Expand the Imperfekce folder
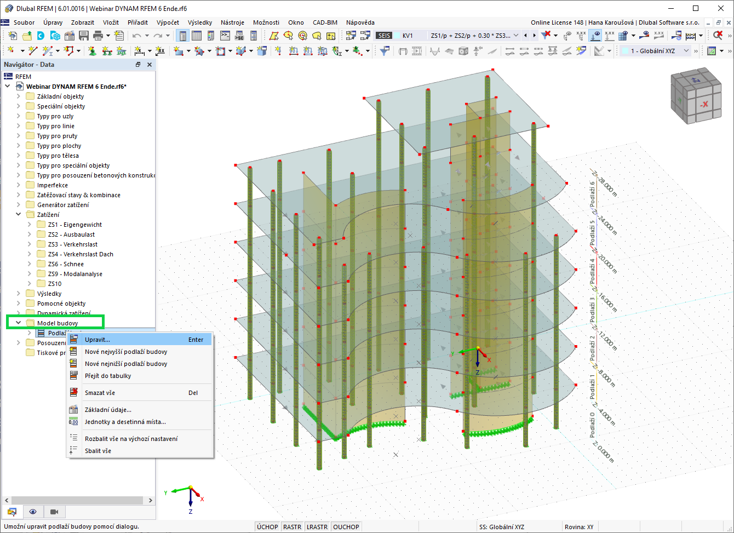The image size is (734, 533). pyautogui.click(x=18, y=185)
